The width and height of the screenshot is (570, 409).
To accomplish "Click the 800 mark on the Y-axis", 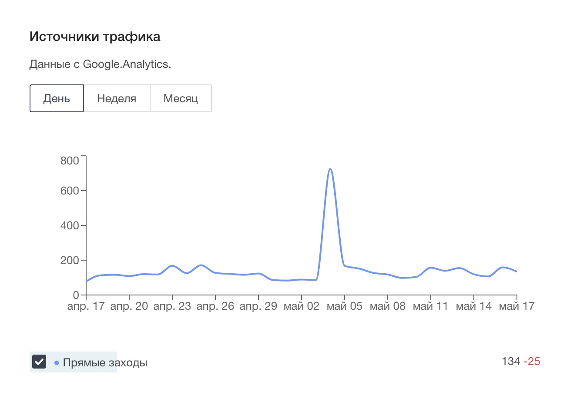I will click(69, 161).
